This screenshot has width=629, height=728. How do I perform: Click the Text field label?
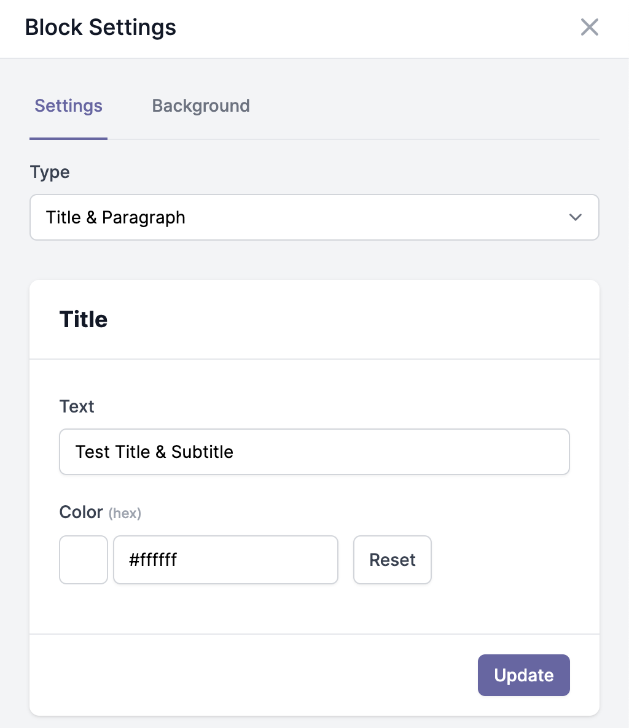pos(77,406)
